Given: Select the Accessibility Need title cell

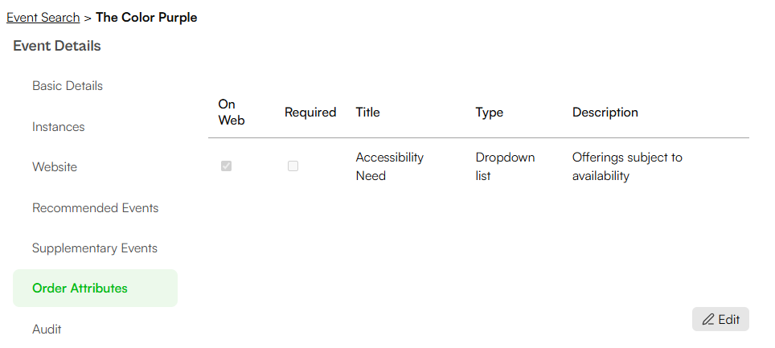Looking at the screenshot, I should [x=389, y=166].
